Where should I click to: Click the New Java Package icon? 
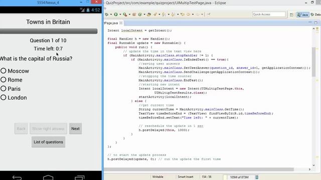point(134,14)
